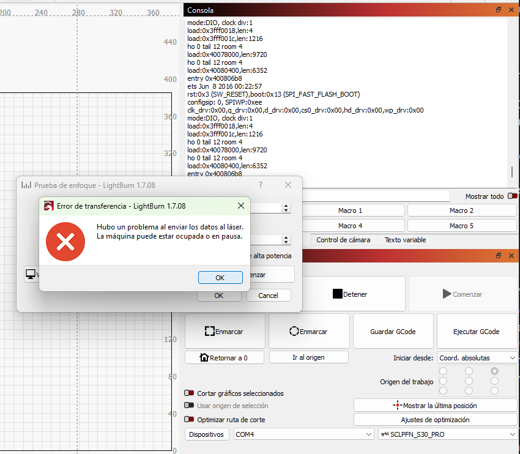
Task: Select top-left Origen del trabajo radio
Action: click(444, 371)
